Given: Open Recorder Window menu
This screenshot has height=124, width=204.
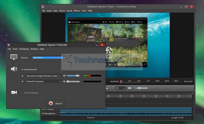Looking at the screenshot, I should [34, 49].
